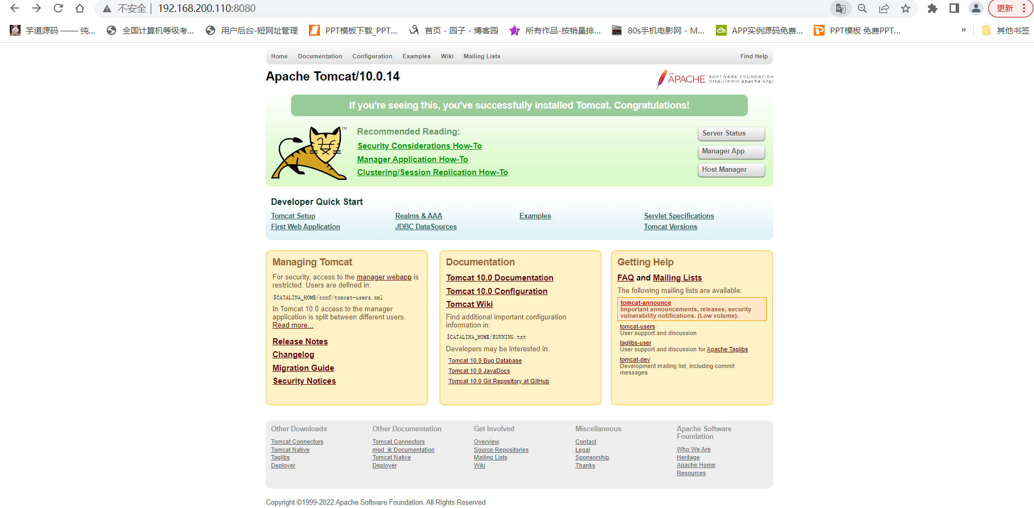Open Tomcat 10.0 Bug Database link
1034x508 pixels.
[x=485, y=361]
